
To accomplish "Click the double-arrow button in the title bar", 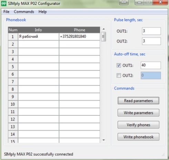I will (124, 2).
